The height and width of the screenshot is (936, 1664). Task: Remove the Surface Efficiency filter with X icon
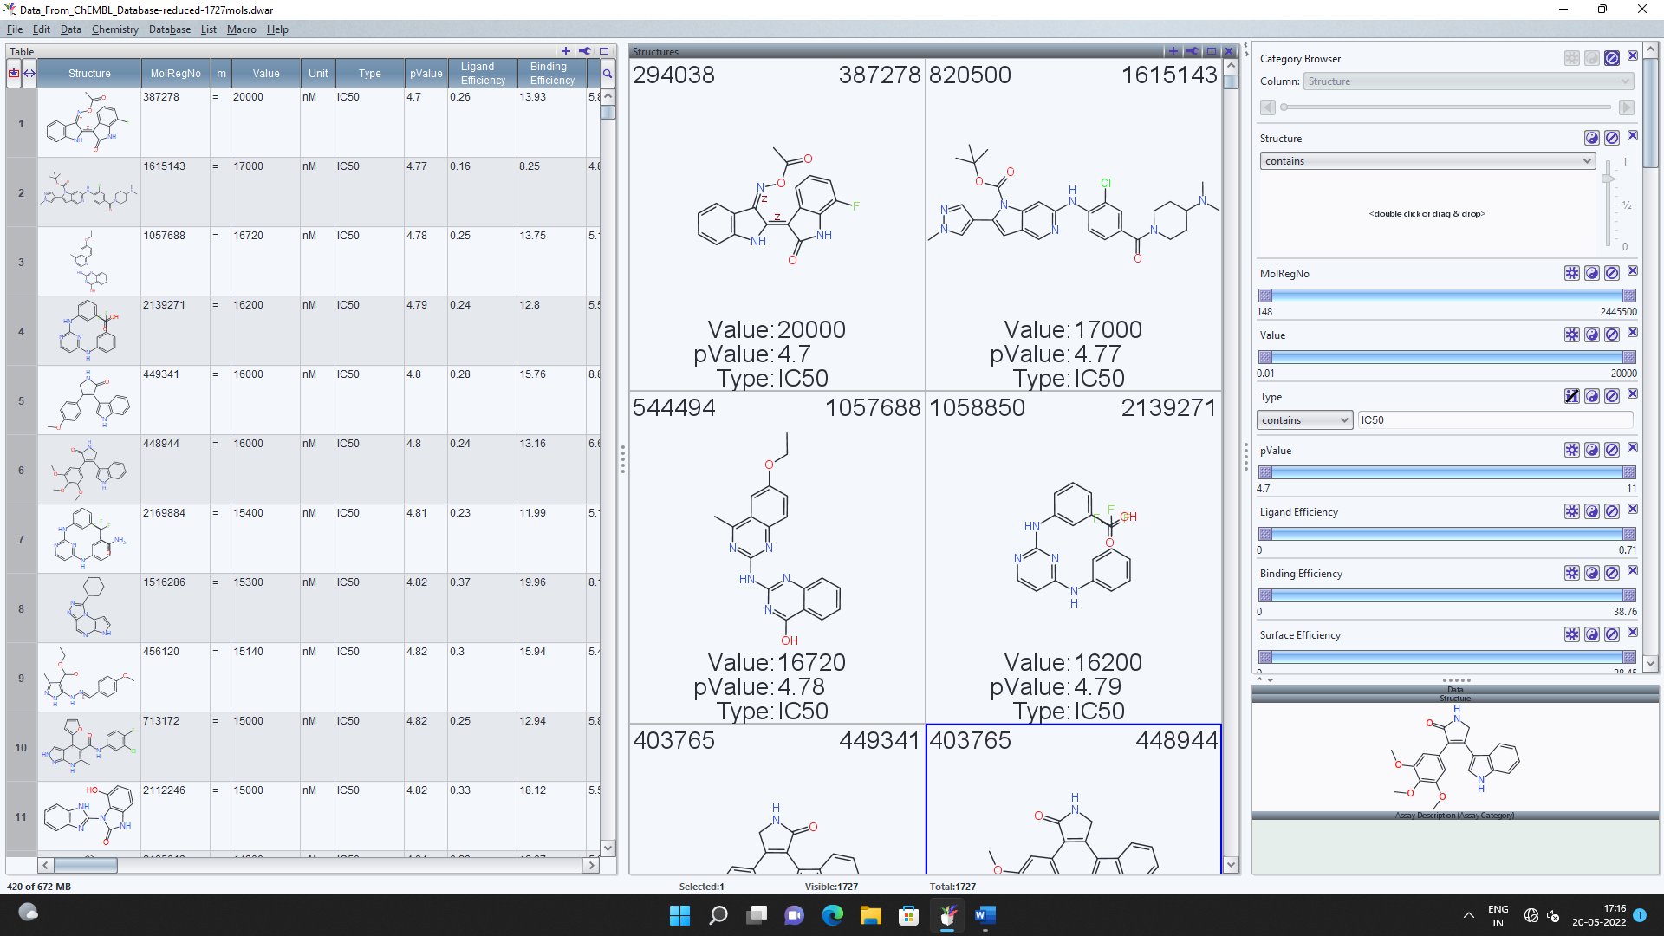1632,634
